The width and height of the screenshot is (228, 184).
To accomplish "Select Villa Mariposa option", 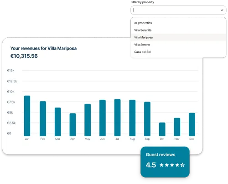I will coord(178,37).
